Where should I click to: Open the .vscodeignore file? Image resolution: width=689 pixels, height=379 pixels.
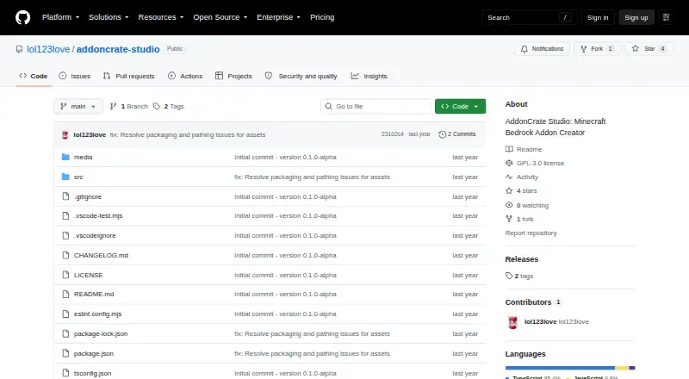tap(95, 236)
